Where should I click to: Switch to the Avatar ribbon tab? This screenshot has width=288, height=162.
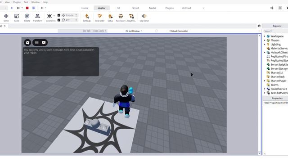click(x=102, y=8)
